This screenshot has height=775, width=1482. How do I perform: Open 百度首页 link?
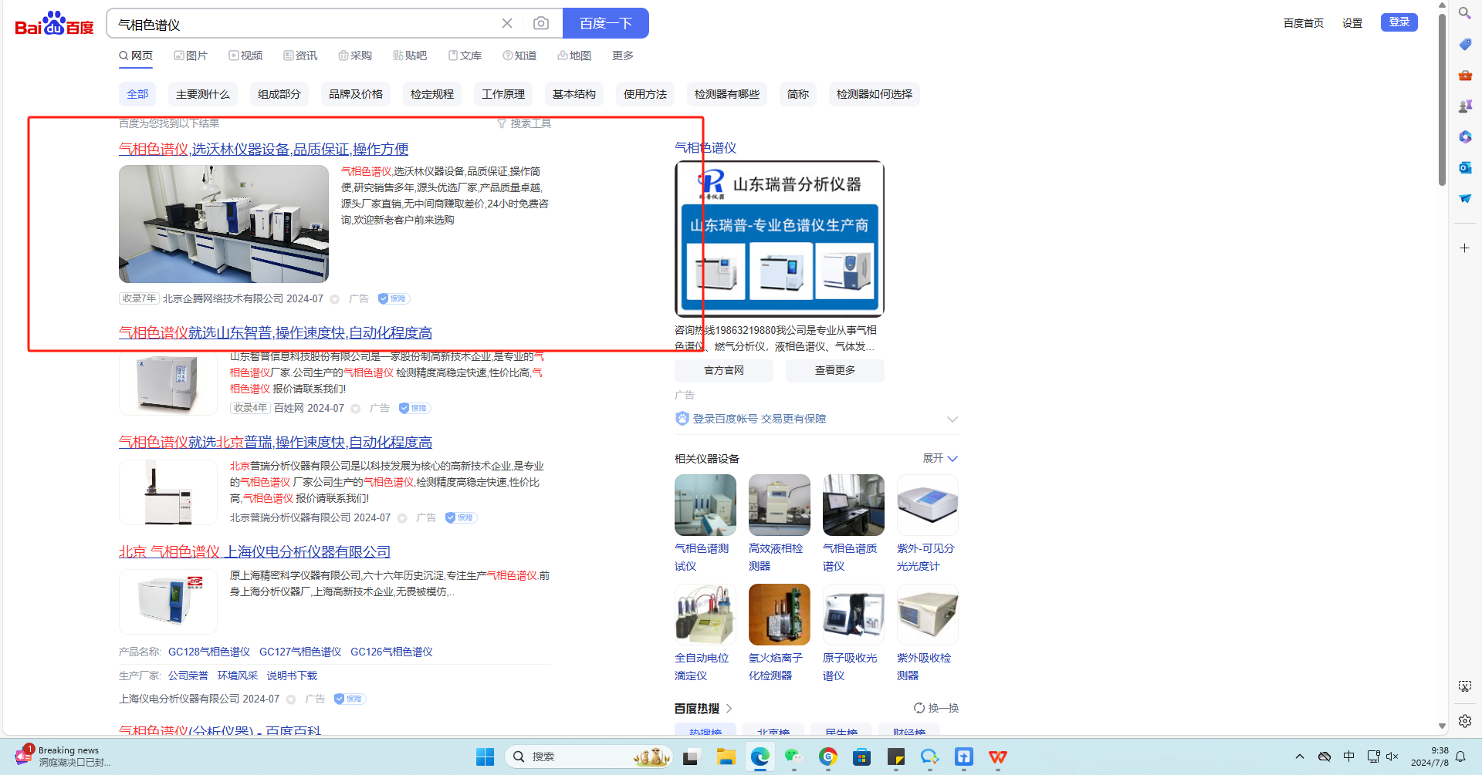tap(1304, 23)
